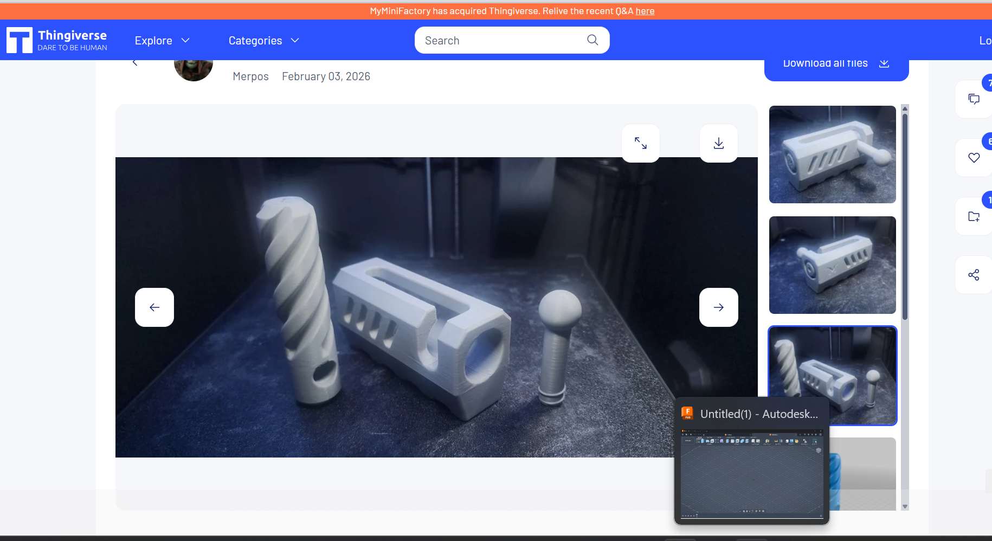Click the 'here' link in the orange banner
This screenshot has height=541, width=992.
pos(645,10)
